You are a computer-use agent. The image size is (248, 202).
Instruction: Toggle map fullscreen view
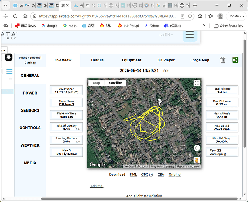(x=197, y=83)
